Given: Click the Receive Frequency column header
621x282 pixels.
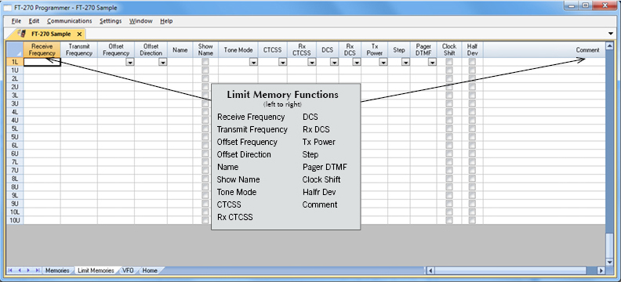Looking at the screenshot, I should click(42, 50).
